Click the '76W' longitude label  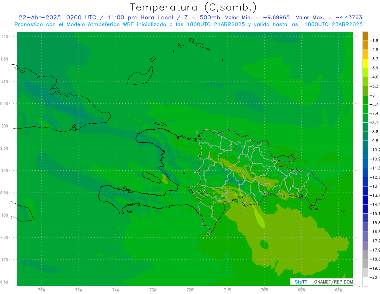pos(41,290)
